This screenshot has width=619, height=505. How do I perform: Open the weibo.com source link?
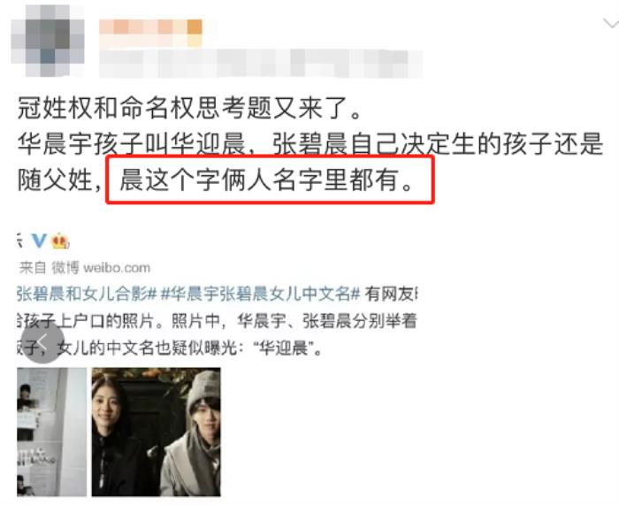(x=117, y=268)
